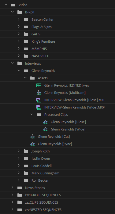Select the 'NASHVILLE' label
Viewport: 115px width, 214px height.
[40, 56]
